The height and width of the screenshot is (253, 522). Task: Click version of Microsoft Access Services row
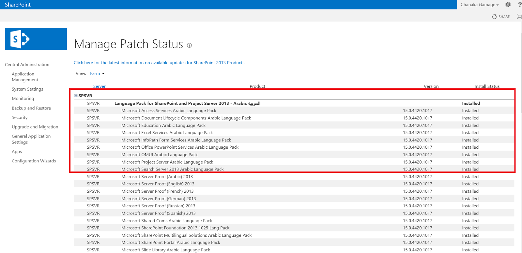417,111
